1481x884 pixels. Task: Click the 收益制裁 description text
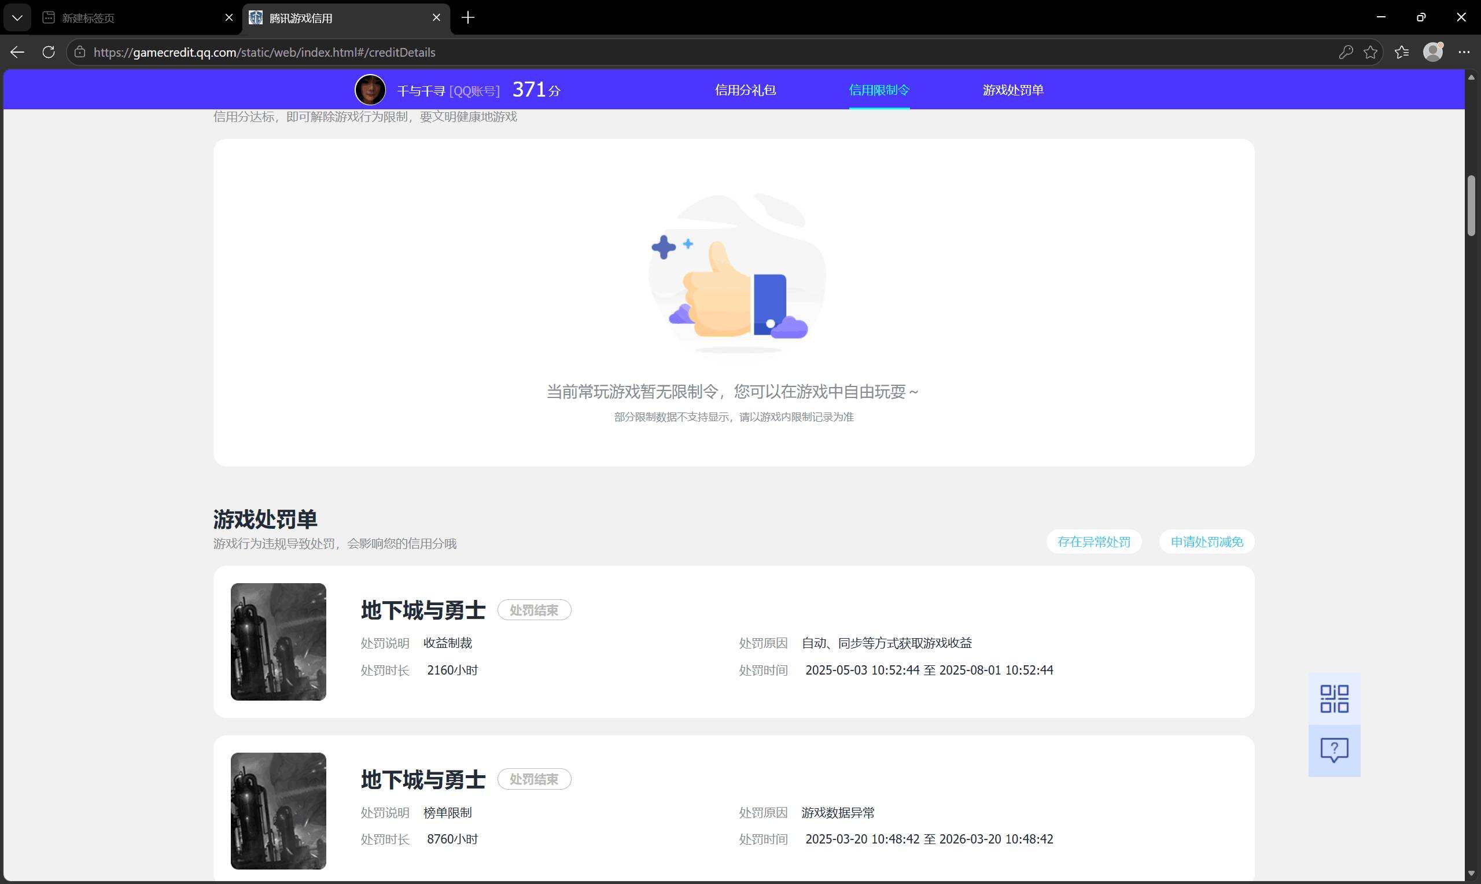pyautogui.click(x=447, y=643)
